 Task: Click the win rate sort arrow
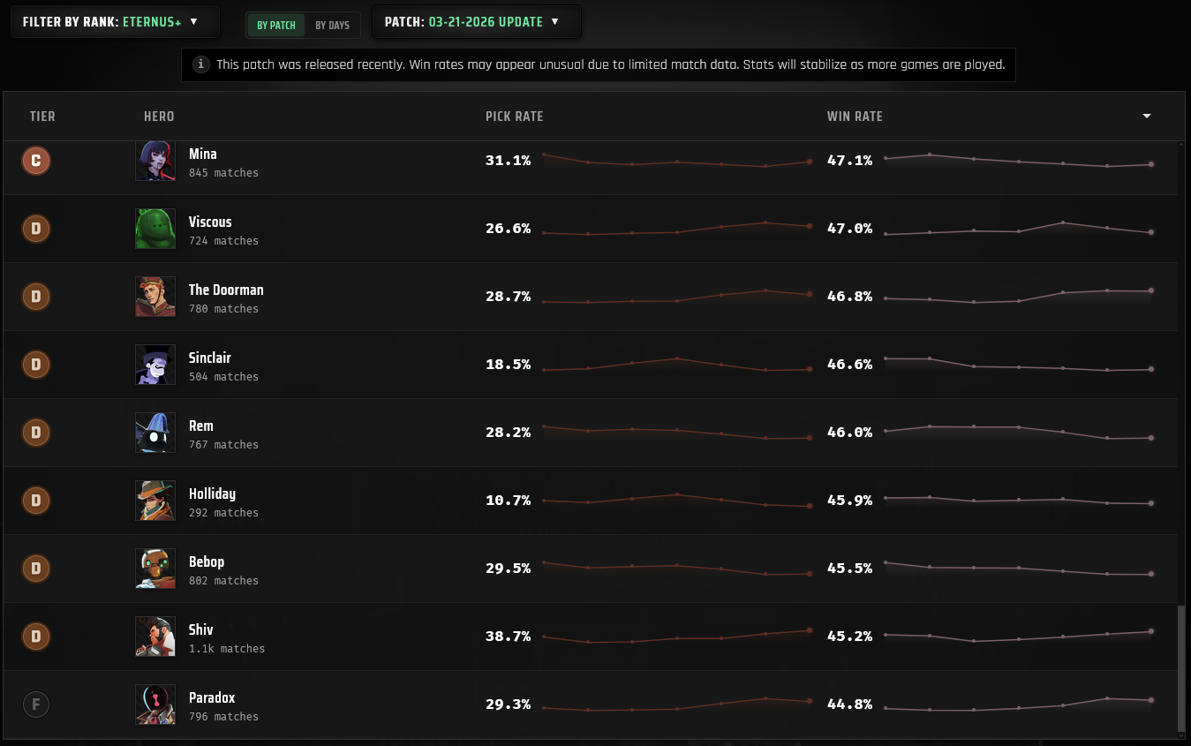1147,117
